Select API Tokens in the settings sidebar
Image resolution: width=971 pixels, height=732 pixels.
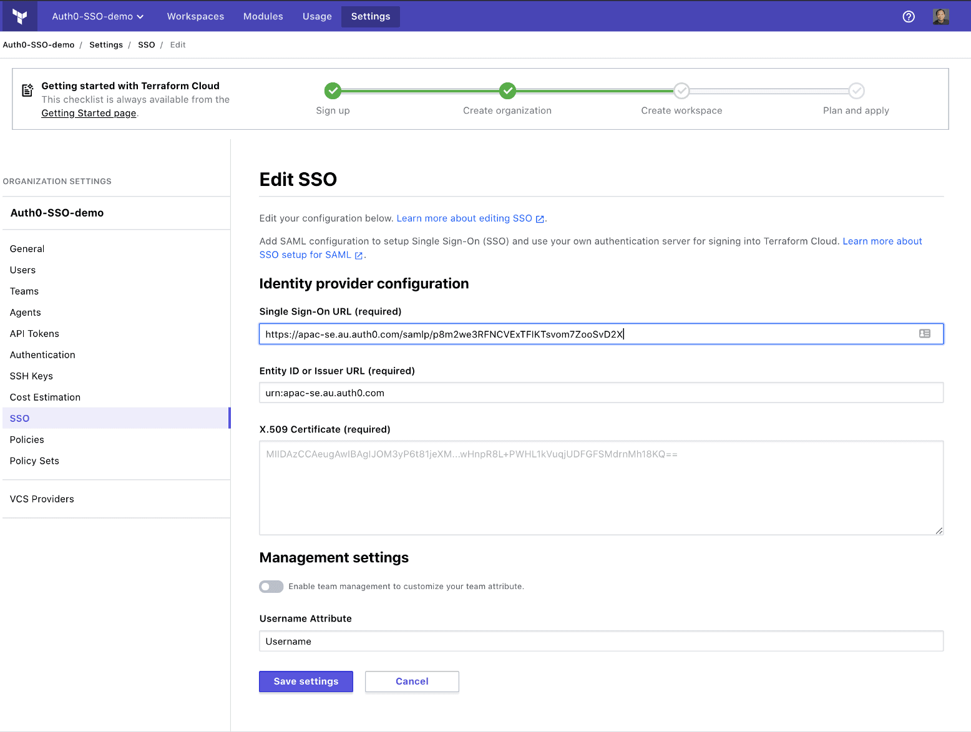point(34,334)
